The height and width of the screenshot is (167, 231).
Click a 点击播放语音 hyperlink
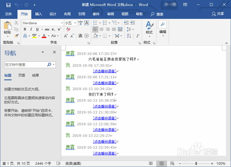[x=105, y=71]
